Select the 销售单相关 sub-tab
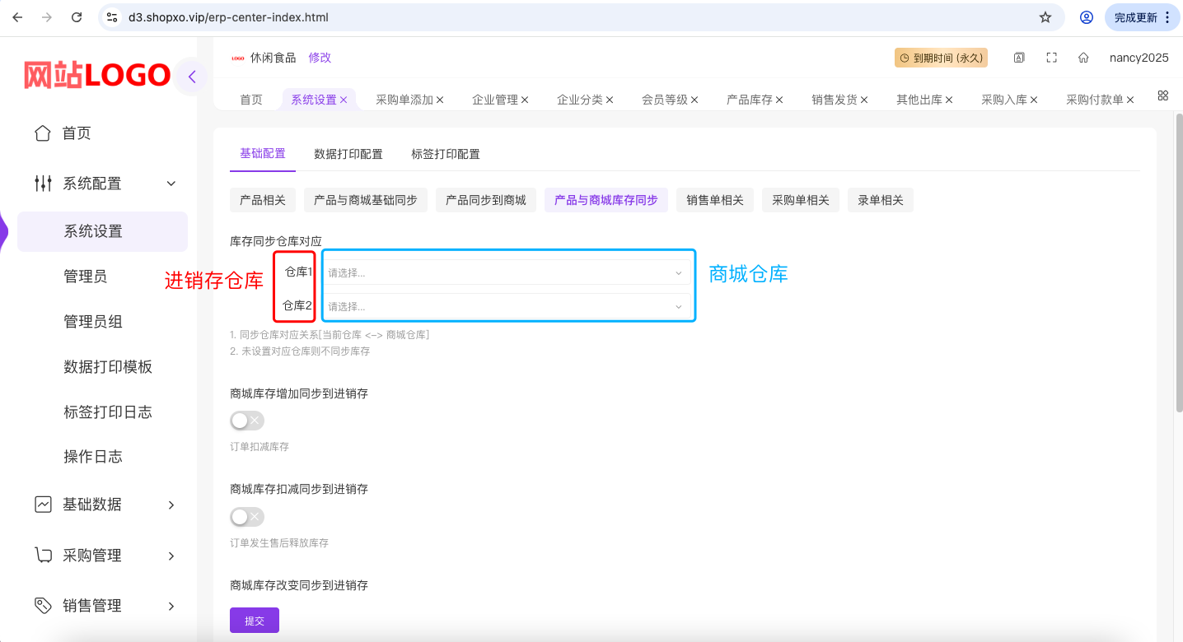This screenshot has height=642, width=1183. (x=715, y=200)
